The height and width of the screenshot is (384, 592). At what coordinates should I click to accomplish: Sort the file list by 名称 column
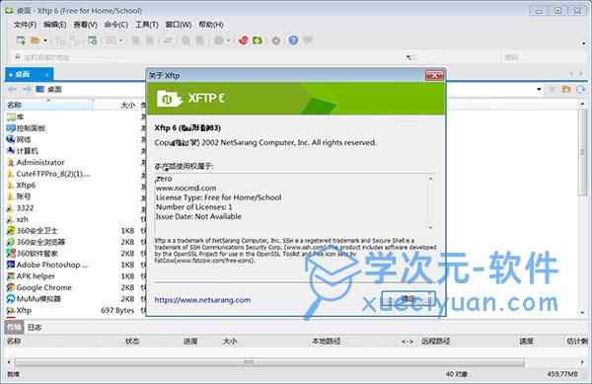coord(49,105)
